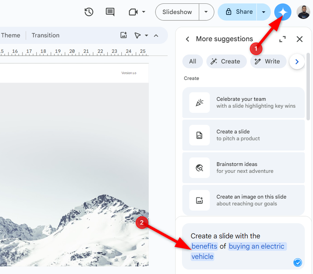This screenshot has height=274, width=313.
Task: Open Slideshow options dropdown arrow
Action: (206, 12)
